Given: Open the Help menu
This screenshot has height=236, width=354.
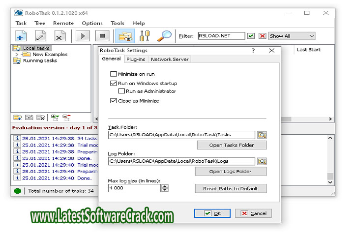Looking at the screenshot, I should tap(138, 23).
